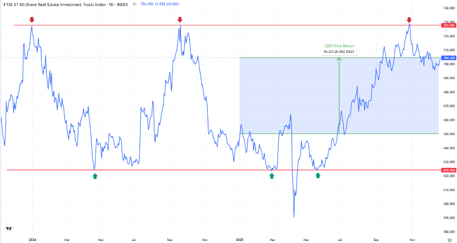Click the 740.000 price axis label
Screen dimensions: 457x243
[x=449, y=8]
